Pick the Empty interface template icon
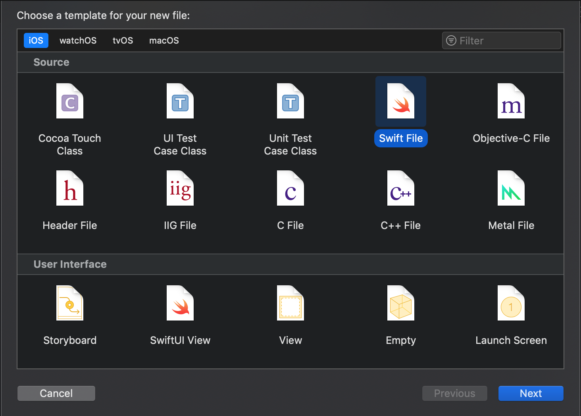The height and width of the screenshot is (416, 581). click(x=401, y=303)
